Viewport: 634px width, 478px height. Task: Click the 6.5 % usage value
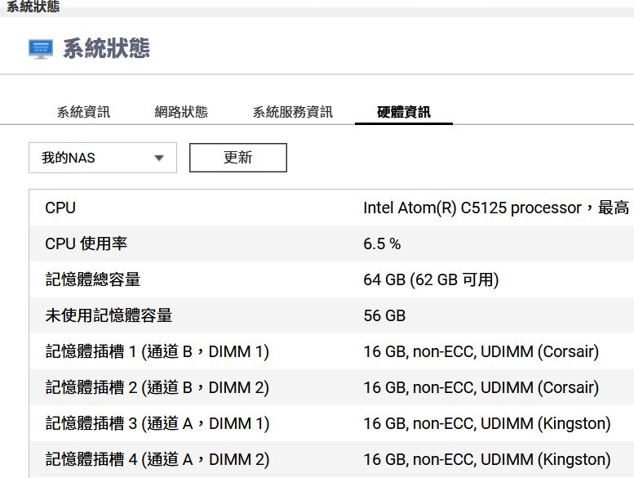(382, 243)
